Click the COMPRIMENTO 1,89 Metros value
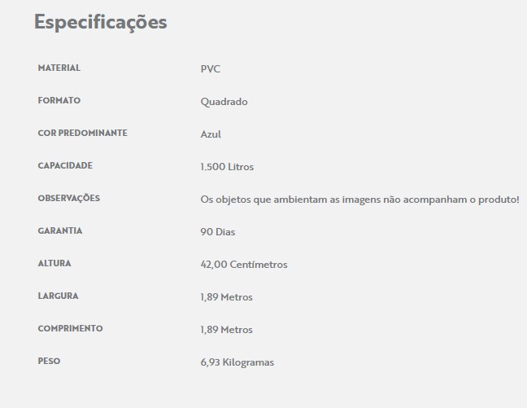The width and height of the screenshot is (527, 408). click(227, 330)
